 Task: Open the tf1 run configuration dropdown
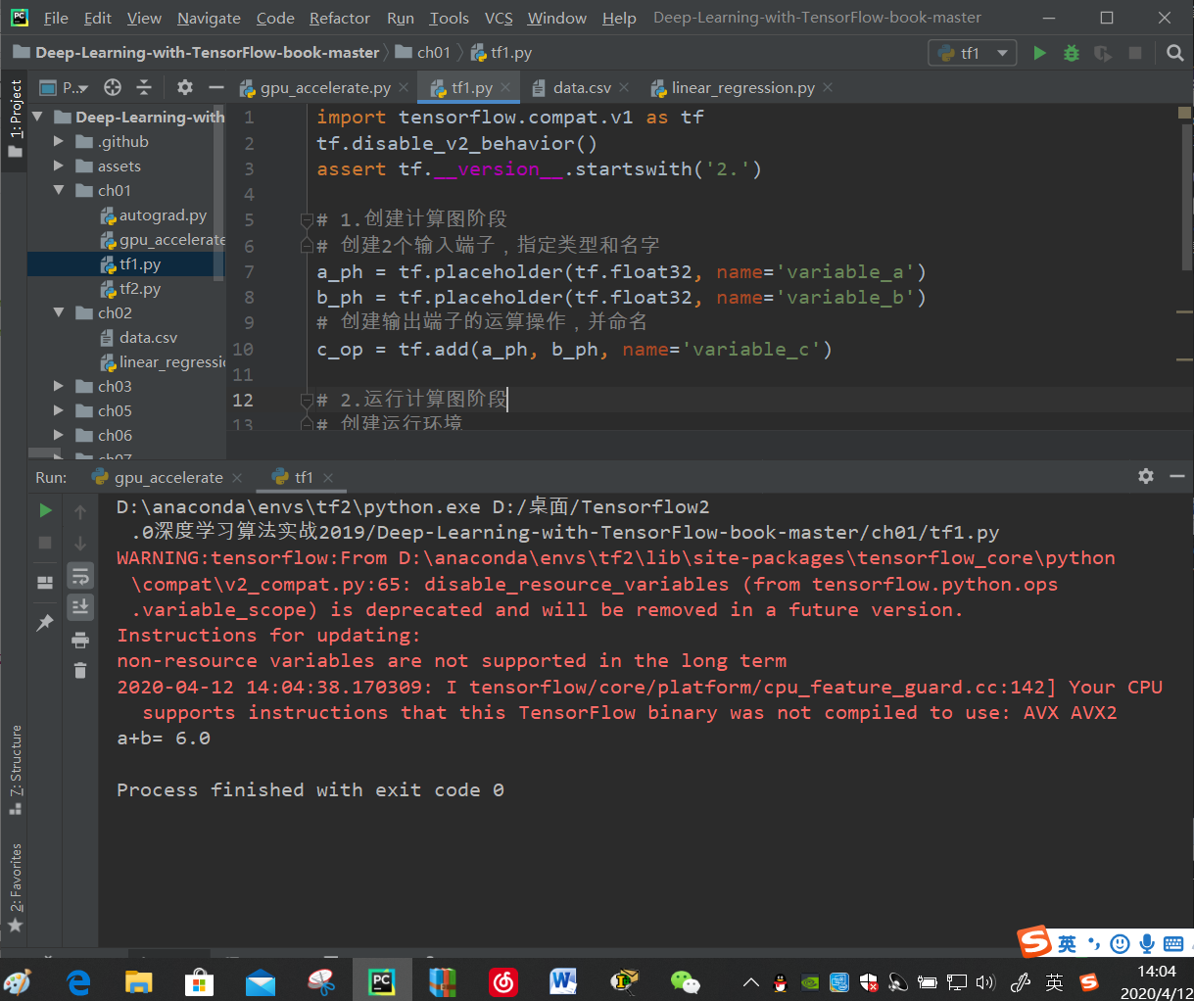[x=973, y=53]
